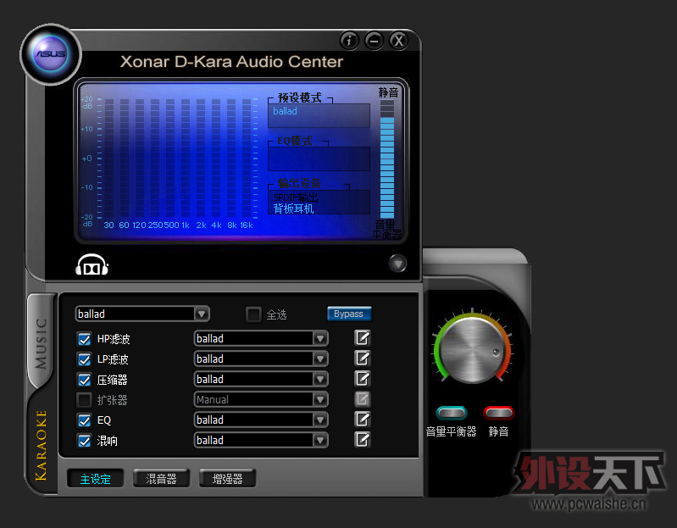Edit the 混响 settings
677x528 pixels.
point(363,440)
